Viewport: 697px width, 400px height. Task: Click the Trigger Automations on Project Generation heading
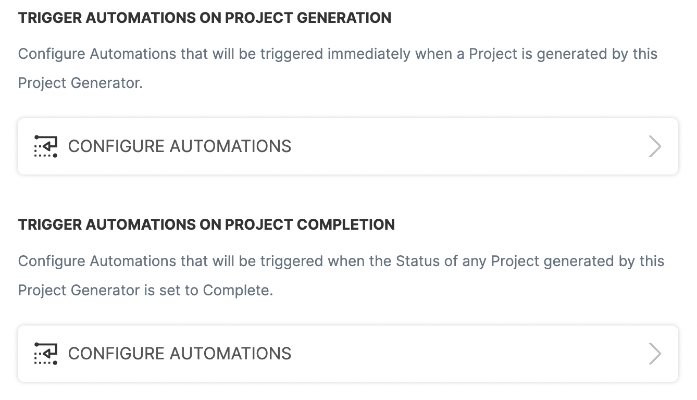coord(205,18)
